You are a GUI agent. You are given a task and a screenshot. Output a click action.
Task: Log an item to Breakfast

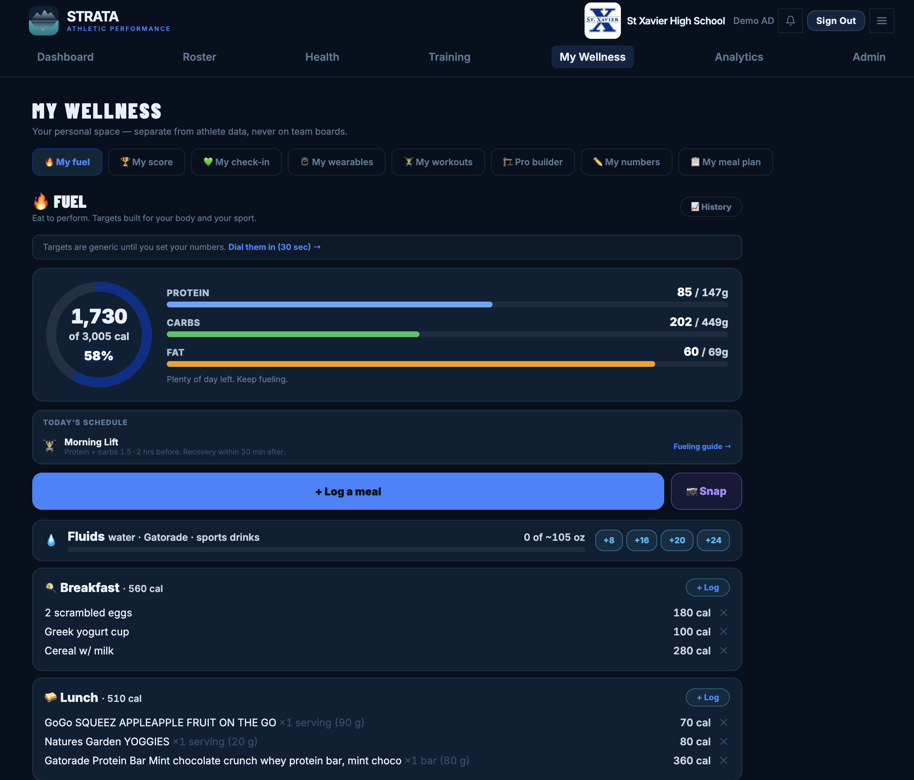[708, 587]
